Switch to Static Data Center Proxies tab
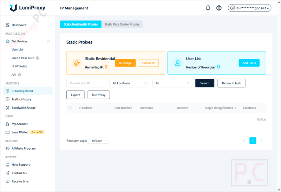281x192 pixels. (x=122, y=24)
